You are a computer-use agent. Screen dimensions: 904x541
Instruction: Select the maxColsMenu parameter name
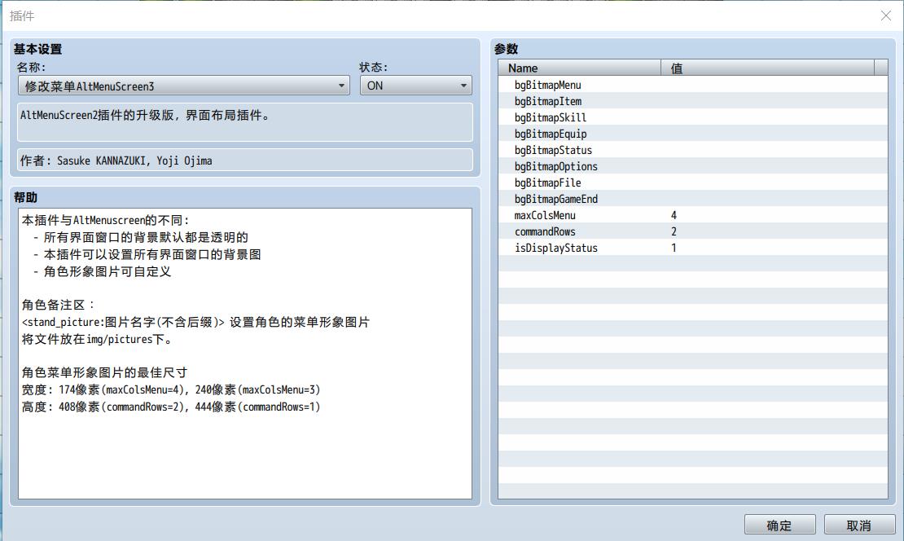[545, 215]
